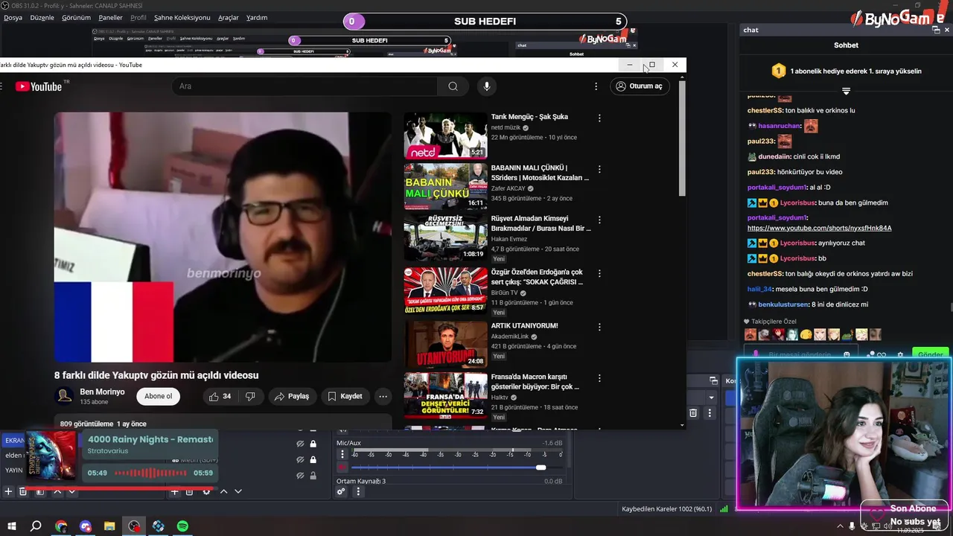This screenshot has width=953, height=536.
Task: Open options menu for Rüşvet Almadan Kimseyi video
Action: (599, 220)
